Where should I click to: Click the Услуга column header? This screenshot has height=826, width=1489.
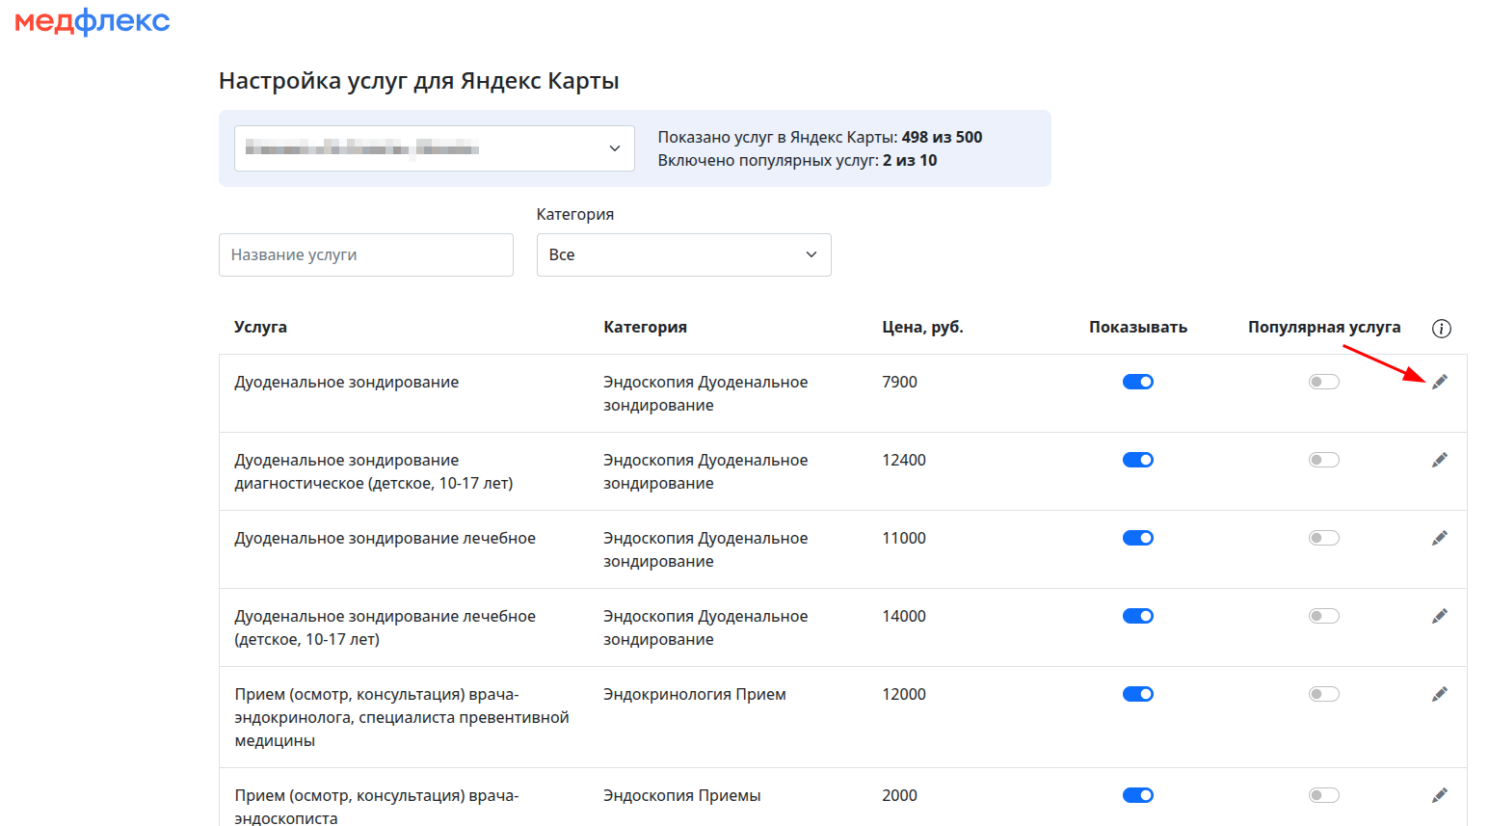[260, 328]
